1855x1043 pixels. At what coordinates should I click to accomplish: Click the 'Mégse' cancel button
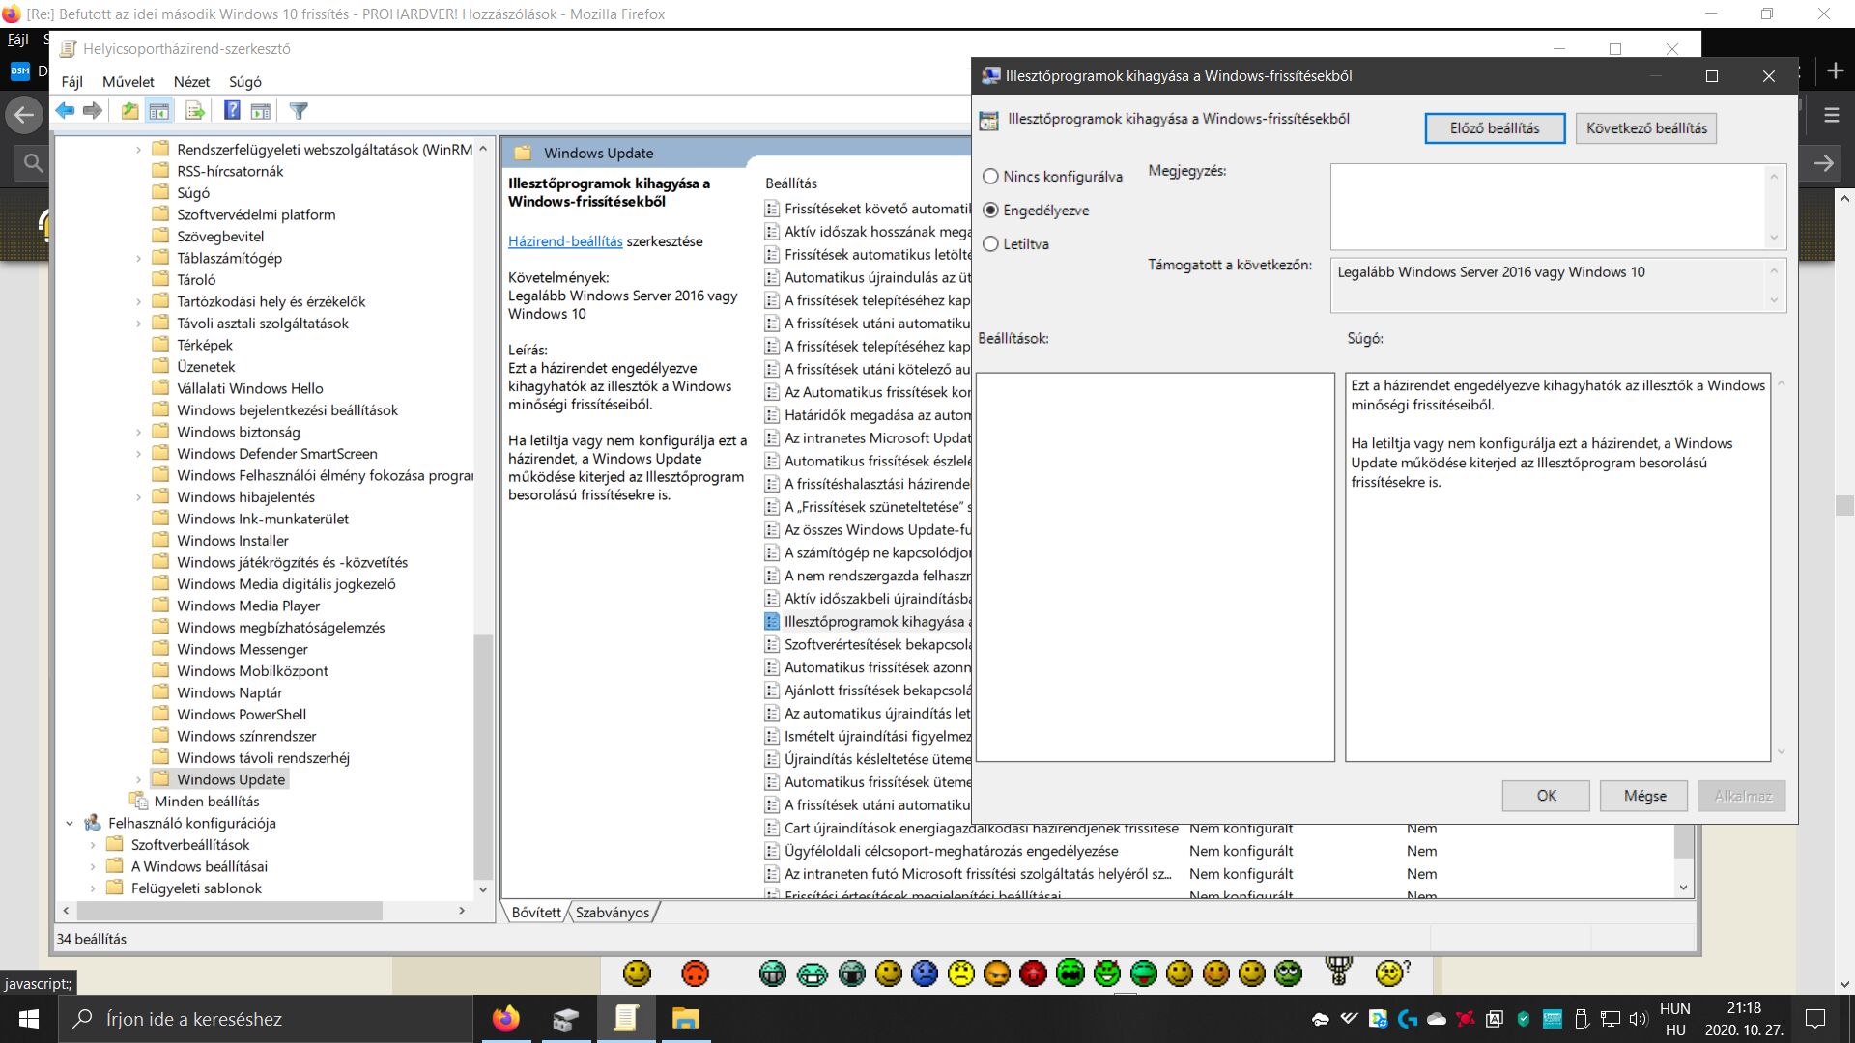pyautogui.click(x=1644, y=796)
